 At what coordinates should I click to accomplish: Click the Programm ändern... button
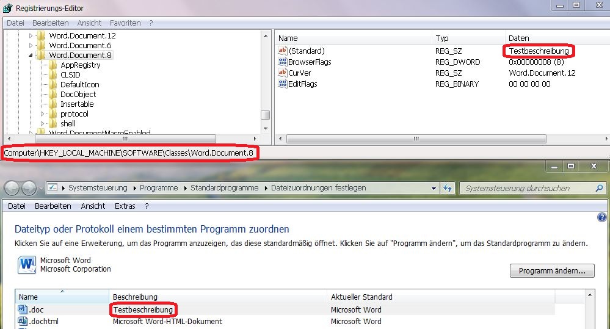click(552, 270)
